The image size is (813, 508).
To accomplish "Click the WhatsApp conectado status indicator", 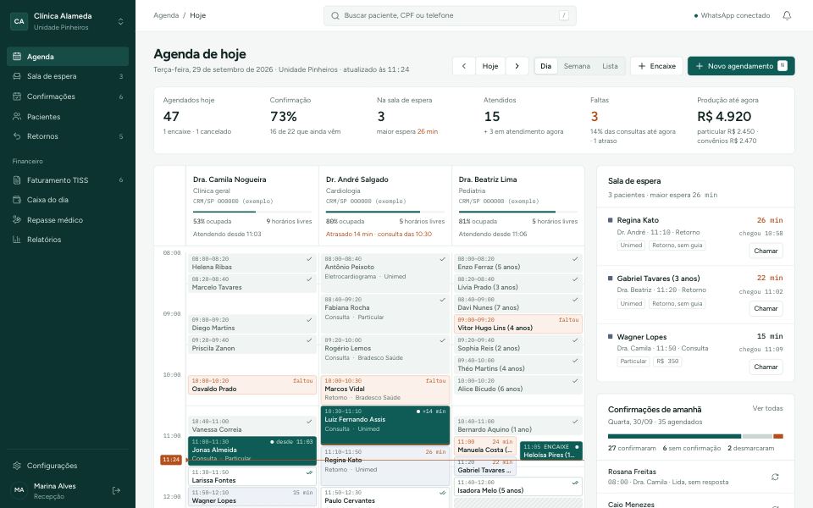I will pos(732,15).
